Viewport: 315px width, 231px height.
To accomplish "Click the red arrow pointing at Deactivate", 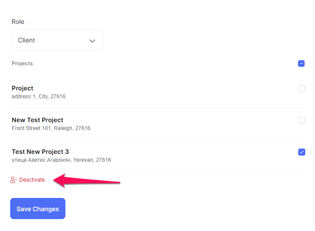I will click(87, 180).
